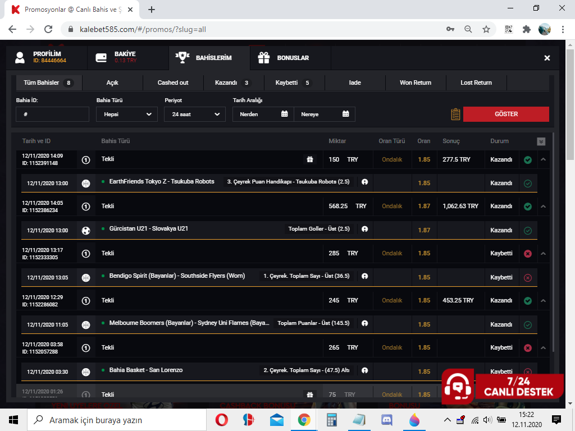Select the Gürcistan U21 - Slovakya U21 match

(148, 229)
